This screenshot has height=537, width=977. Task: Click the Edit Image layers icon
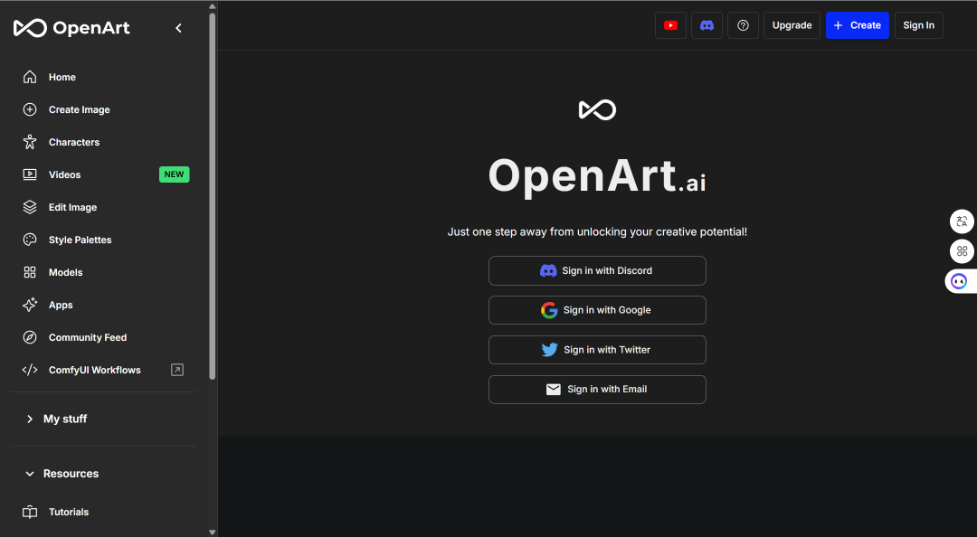coord(30,207)
